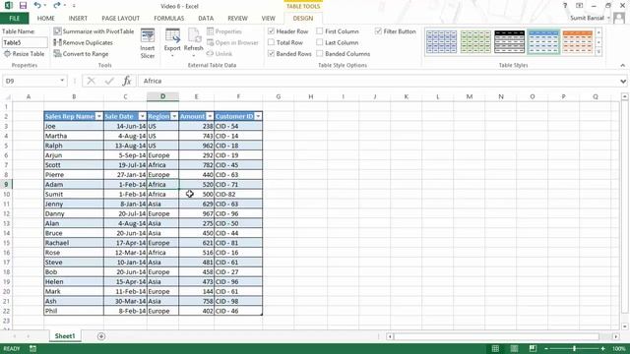The width and height of the screenshot is (630, 354).
Task: Enable the Last Column checkbox
Action: click(x=319, y=42)
